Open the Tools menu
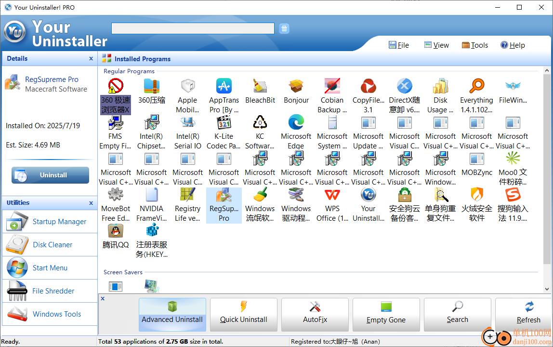Image resolution: width=553 pixels, height=347 pixels. tap(475, 45)
